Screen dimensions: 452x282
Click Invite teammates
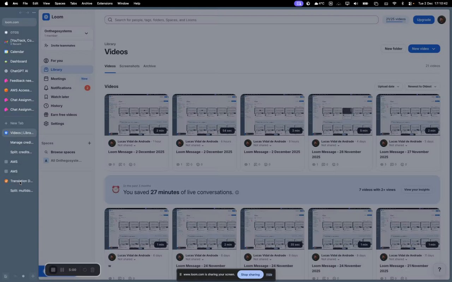click(67, 45)
